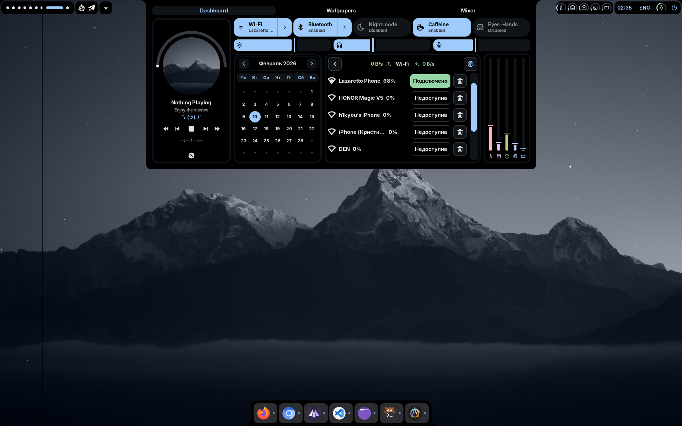682x426 pixels.
Task: Click the headphones volume icon
Action: 339,45
